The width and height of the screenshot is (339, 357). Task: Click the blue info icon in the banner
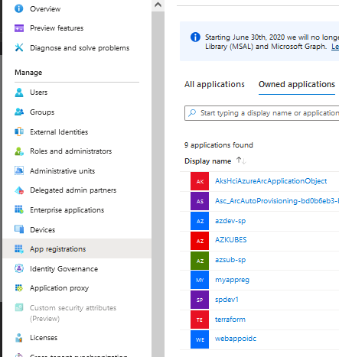[195, 37]
